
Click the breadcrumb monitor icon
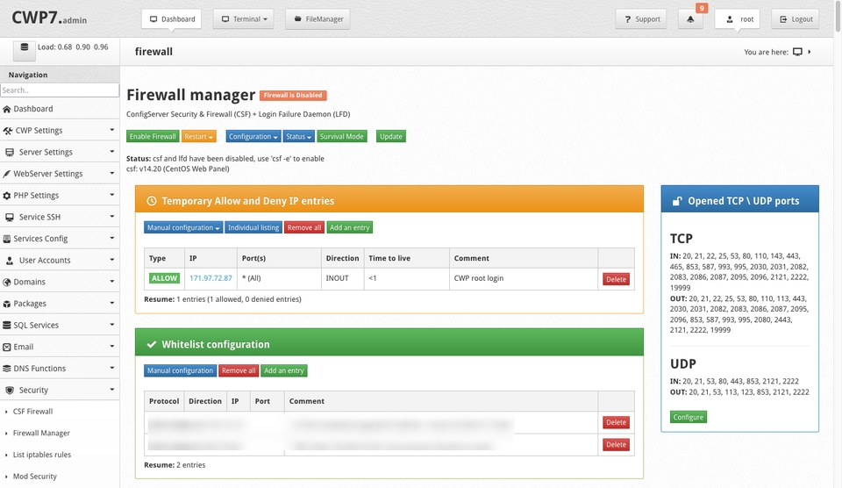(797, 52)
